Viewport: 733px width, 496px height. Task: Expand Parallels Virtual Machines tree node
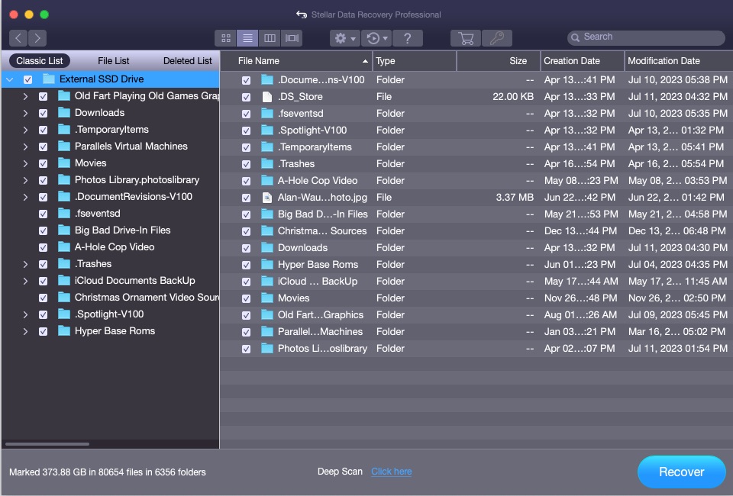point(25,147)
